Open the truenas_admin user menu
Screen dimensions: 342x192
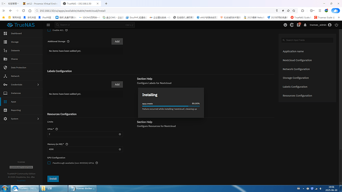pyautogui.click(x=320, y=25)
